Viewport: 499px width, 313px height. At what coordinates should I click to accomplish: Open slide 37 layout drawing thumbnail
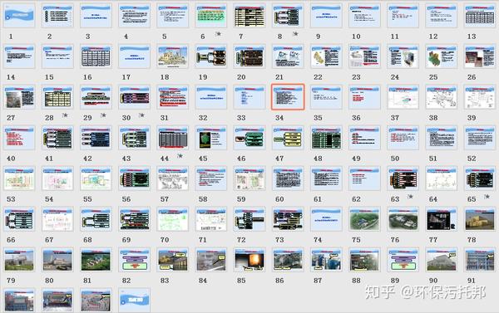point(403,97)
